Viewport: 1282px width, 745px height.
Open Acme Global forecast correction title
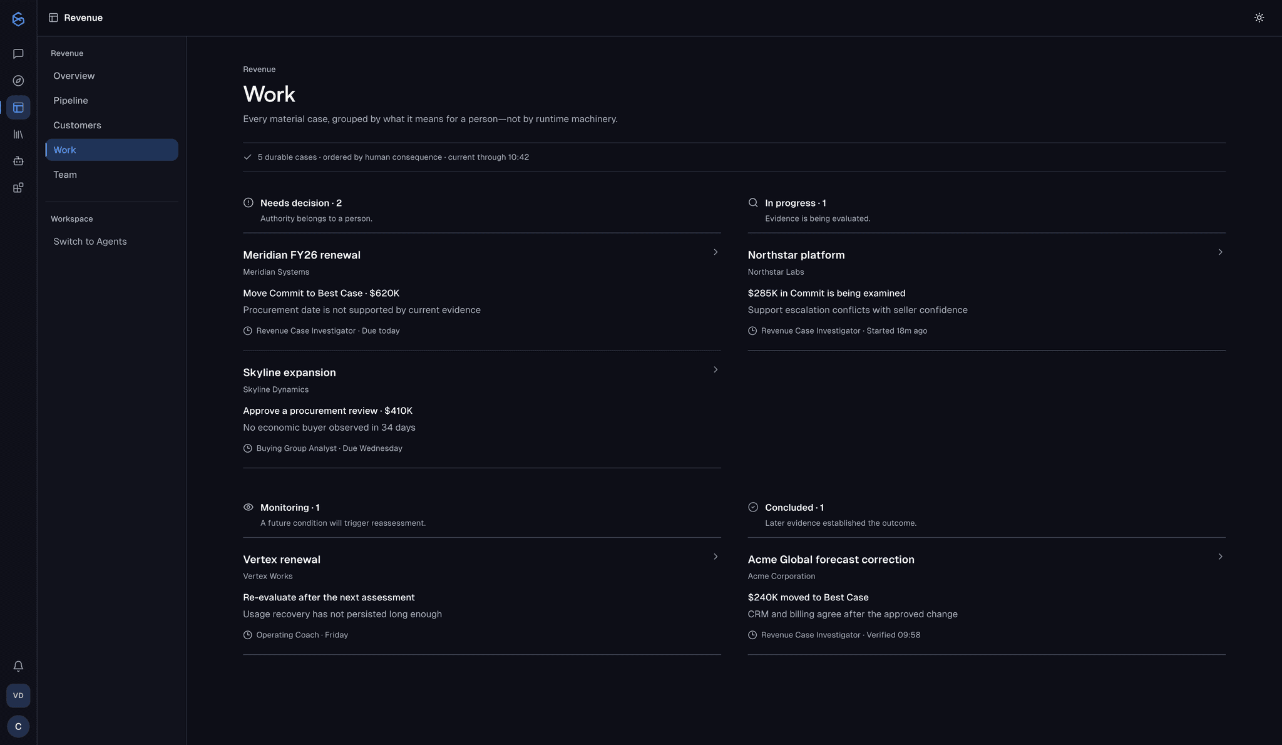click(x=831, y=560)
